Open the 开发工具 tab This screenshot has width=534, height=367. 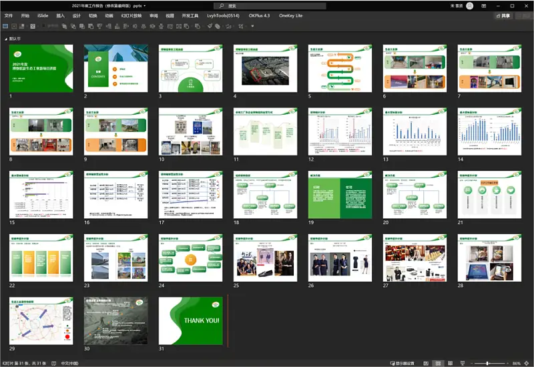[190, 15]
